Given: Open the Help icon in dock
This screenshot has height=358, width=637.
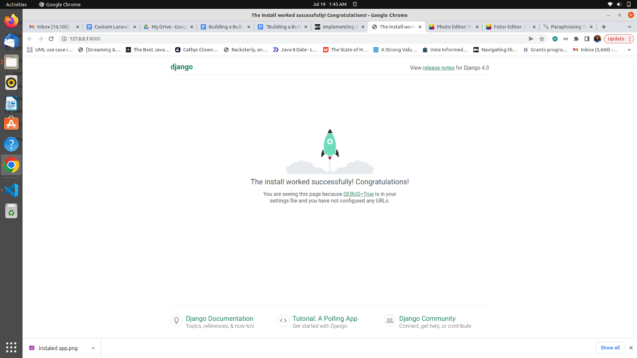Looking at the screenshot, I should click(x=11, y=144).
